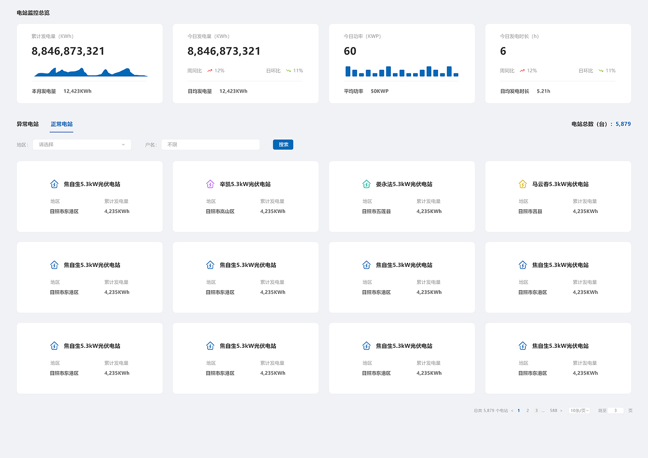Switch to the 异常电站 tab
Screen dimensions: 648x458
point(27,124)
